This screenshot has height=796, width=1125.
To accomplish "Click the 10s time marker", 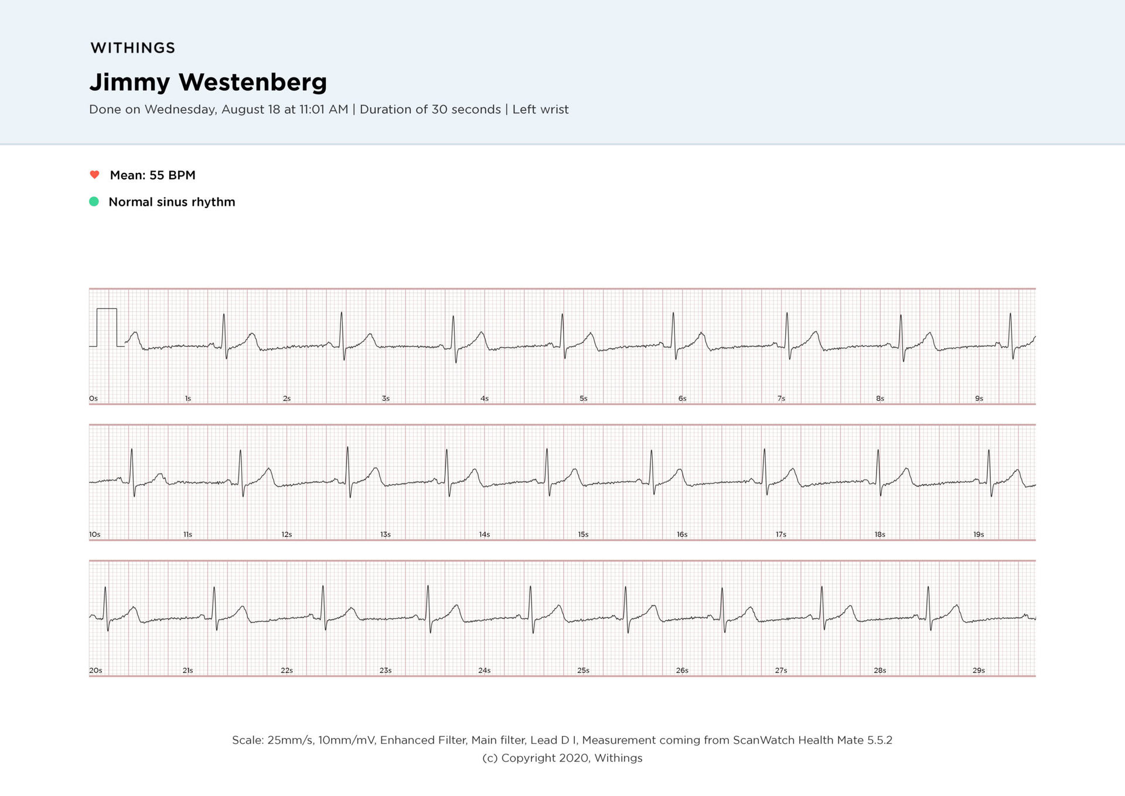I will pyautogui.click(x=95, y=535).
